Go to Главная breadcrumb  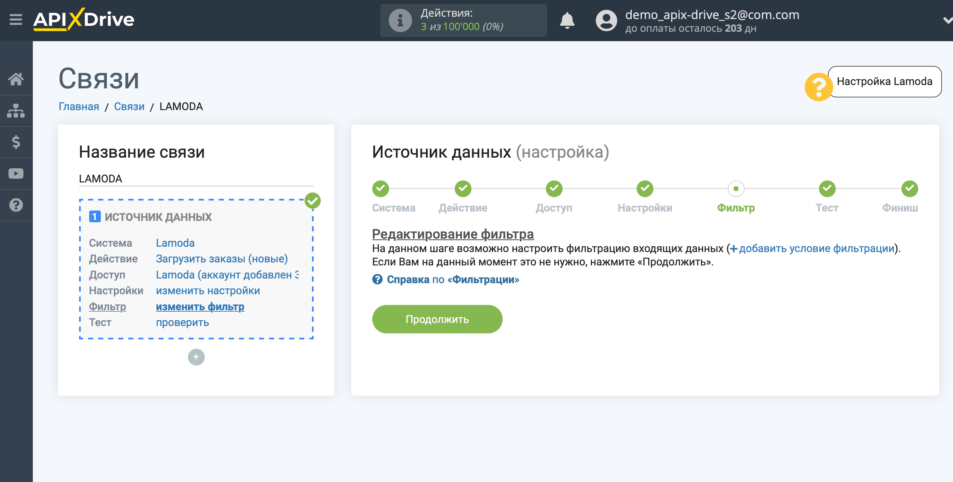[x=79, y=106]
